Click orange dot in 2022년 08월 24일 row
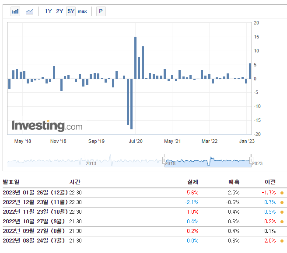The height and width of the screenshot is (253, 287). pos(282,241)
